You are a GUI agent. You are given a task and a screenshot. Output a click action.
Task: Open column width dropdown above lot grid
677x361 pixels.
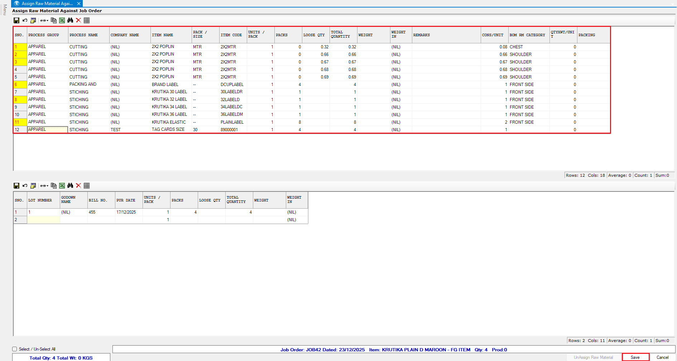point(44,186)
